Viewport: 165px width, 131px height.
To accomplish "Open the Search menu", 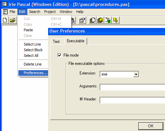I will (35, 12).
